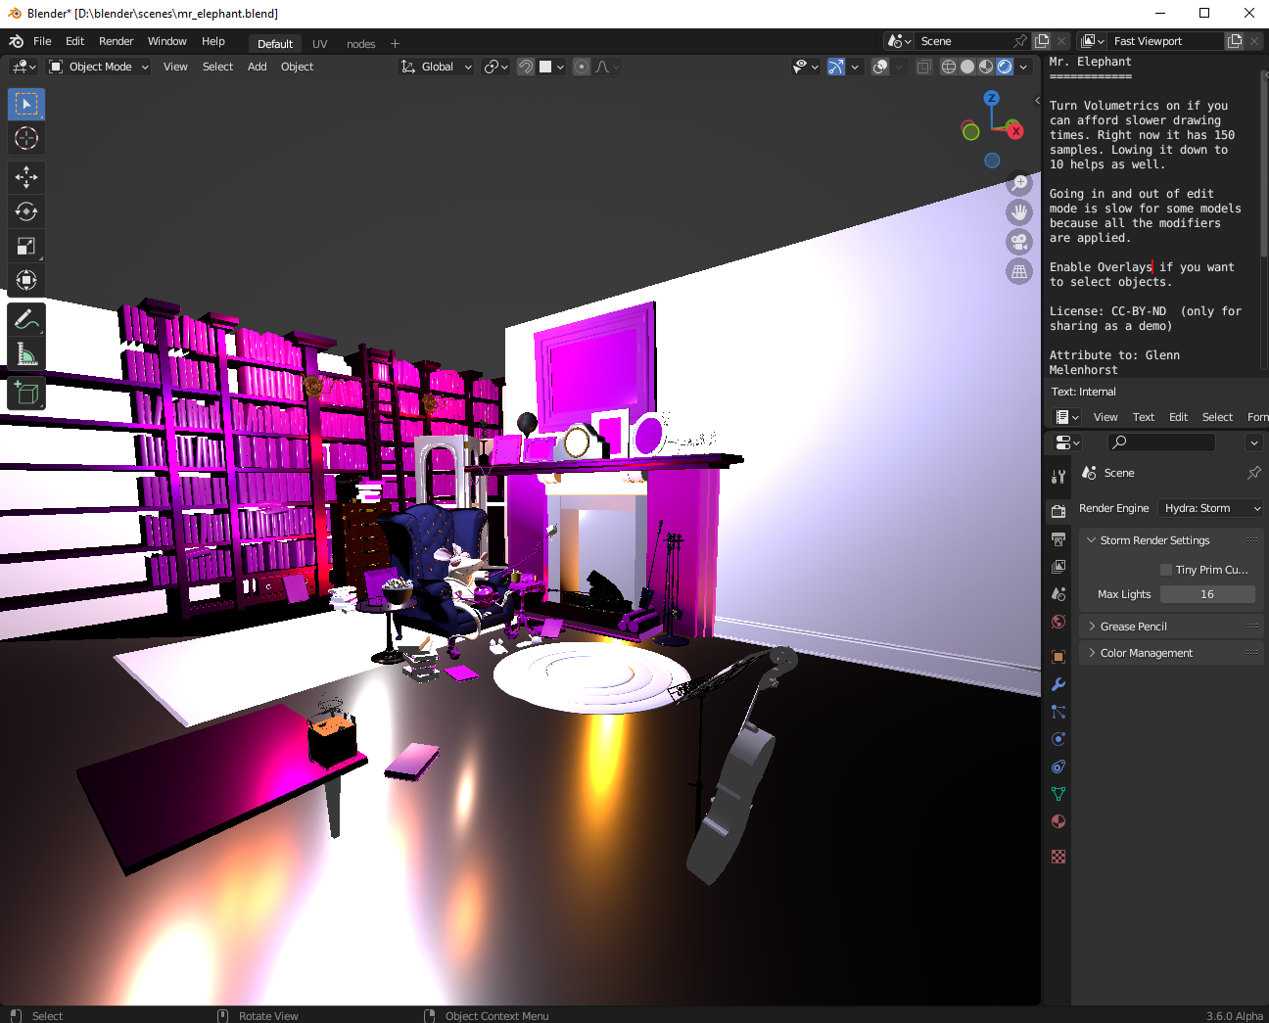Screen dimensions: 1269x1023
Task: Switch to wireframe viewport shading
Action: tap(949, 67)
